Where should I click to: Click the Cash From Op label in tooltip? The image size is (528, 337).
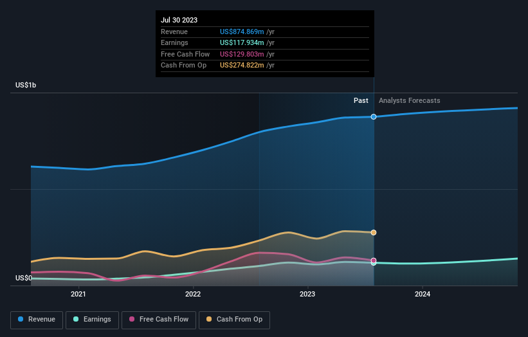pos(183,66)
